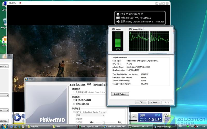The height and width of the screenshot is (129, 207).
Task: Switch to the 音频设置 tab
Action: pyautogui.click(x=98, y=85)
